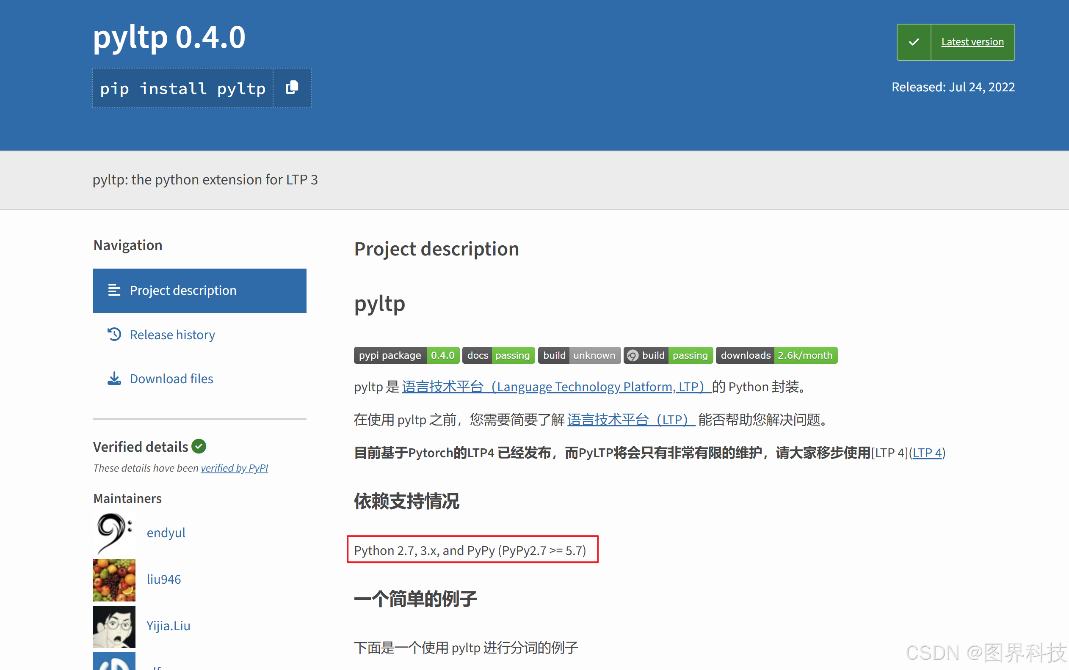Click the Verified details green check badge

point(199,446)
